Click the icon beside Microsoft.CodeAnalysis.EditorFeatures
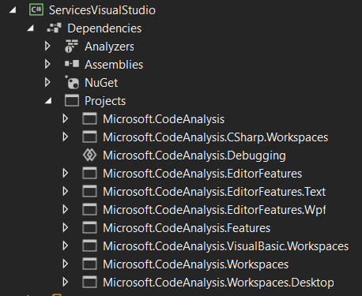The height and width of the screenshot is (296, 362). (89, 173)
